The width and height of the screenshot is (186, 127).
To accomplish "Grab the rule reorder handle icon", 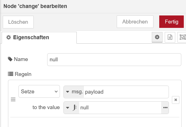I will pos(13,99).
